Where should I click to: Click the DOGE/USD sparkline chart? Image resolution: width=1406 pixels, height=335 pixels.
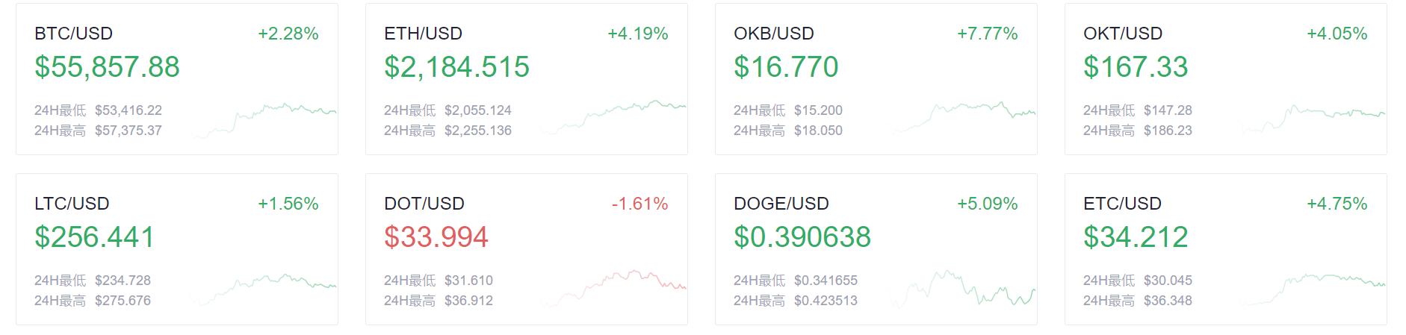pyautogui.click(x=963, y=289)
